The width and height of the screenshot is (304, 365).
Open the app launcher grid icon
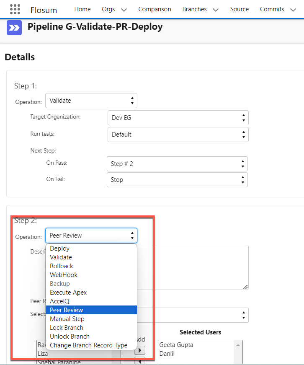[15, 9]
